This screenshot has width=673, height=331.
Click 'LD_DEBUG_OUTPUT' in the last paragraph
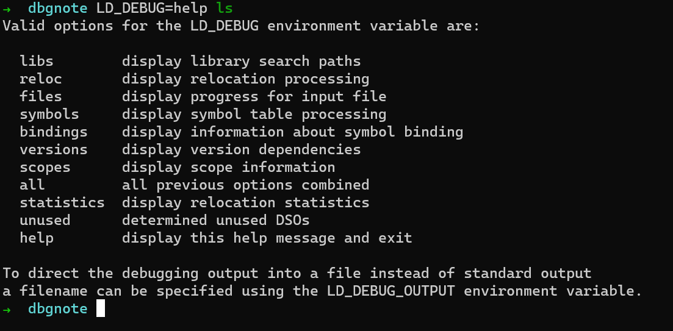391,291
